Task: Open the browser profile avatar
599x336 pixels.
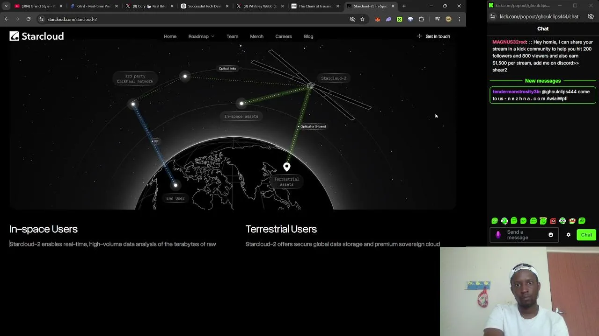Action: (448, 19)
